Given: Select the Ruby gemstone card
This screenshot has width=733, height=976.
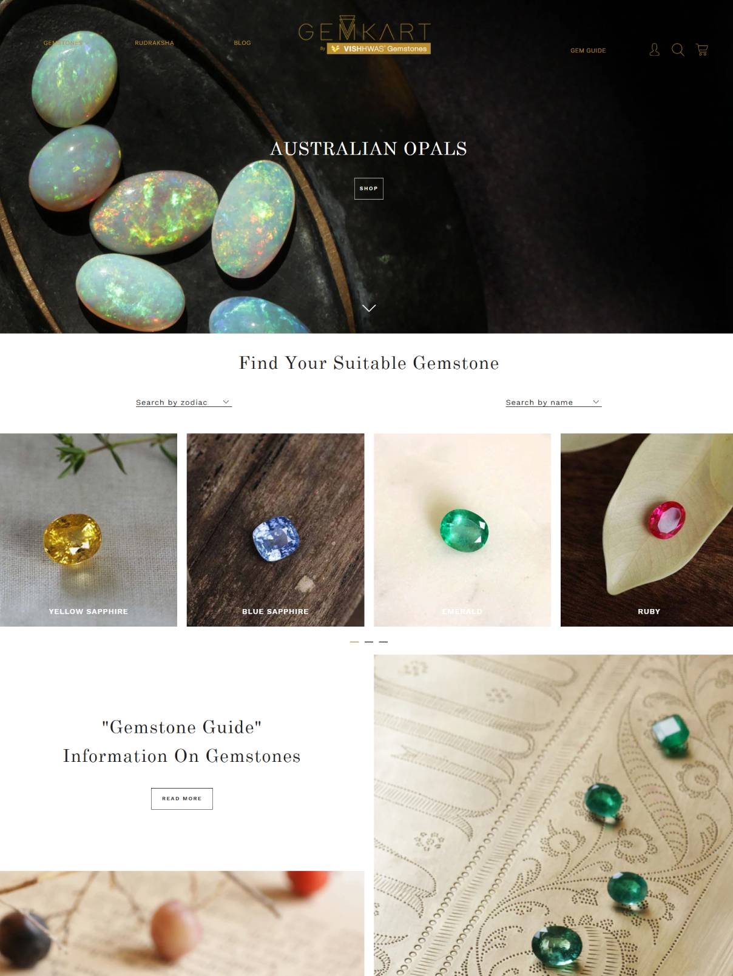Looking at the screenshot, I should point(647,530).
